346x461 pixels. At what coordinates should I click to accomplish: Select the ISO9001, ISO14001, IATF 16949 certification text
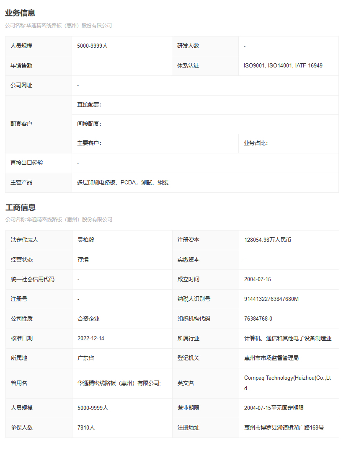click(x=283, y=65)
